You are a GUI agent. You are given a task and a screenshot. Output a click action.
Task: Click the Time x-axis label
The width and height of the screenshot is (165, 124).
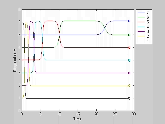click(77, 119)
